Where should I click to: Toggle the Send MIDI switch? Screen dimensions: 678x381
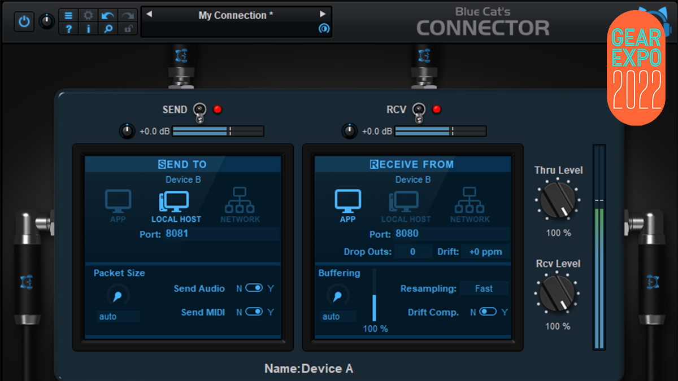tap(254, 312)
